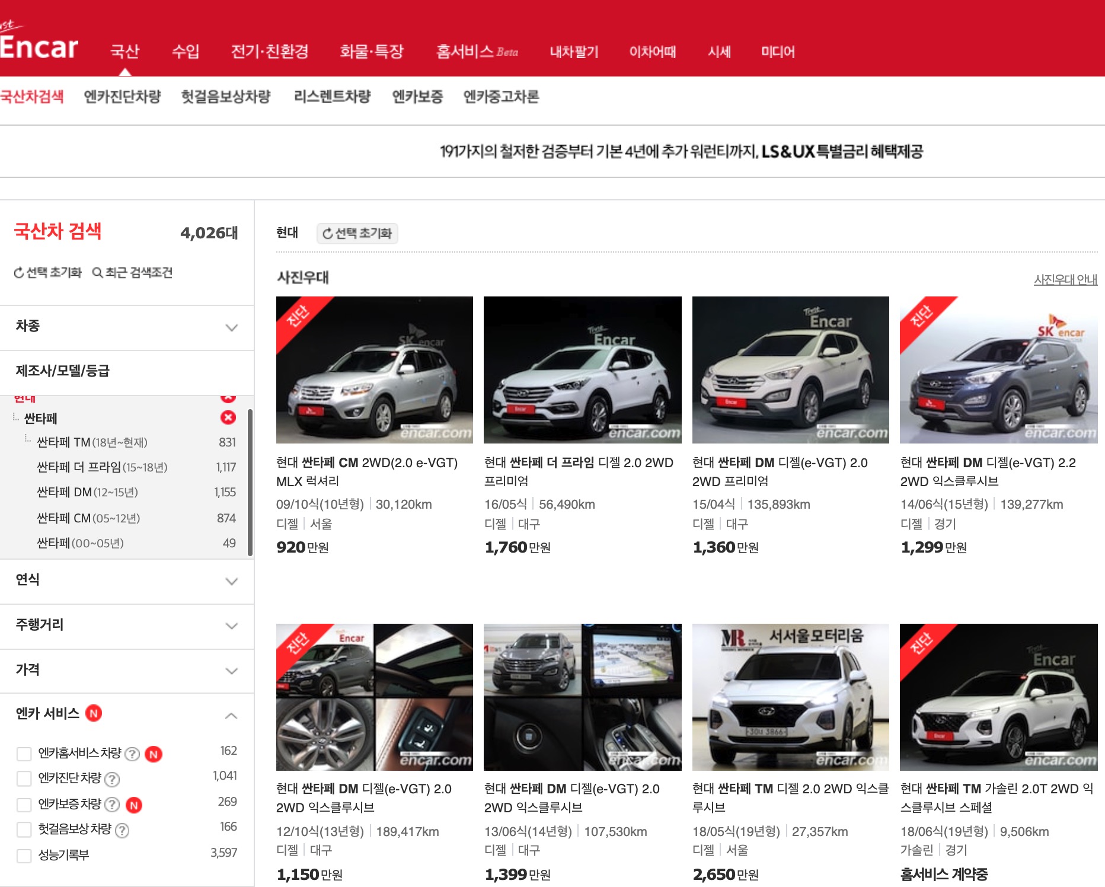Open listing title 싼타페 TM 디젤 2.0 익스클루시브
The width and height of the screenshot is (1105, 887).
791,798
